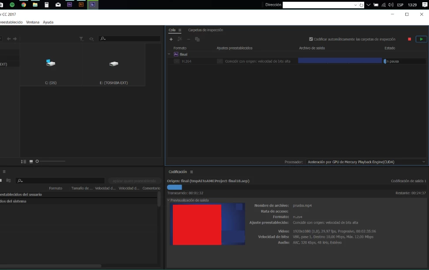Open the H.264 format dropdown arrow
This screenshot has height=270, width=429.
(177, 61)
